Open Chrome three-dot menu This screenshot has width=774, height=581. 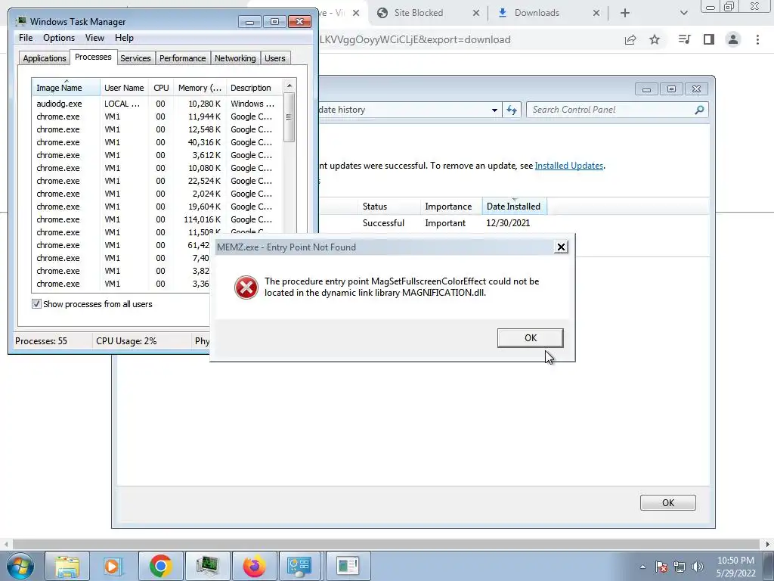[757, 39]
